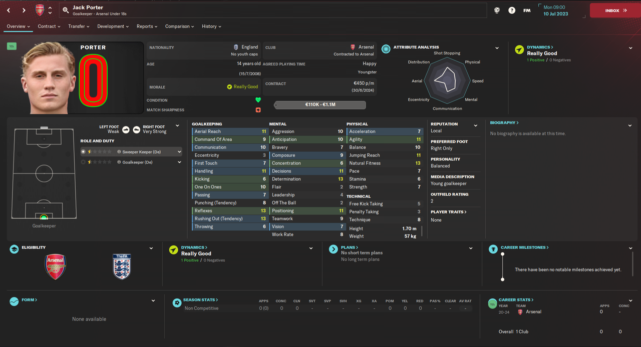Open the Season Stats link
641x347 pixels.
200,300
